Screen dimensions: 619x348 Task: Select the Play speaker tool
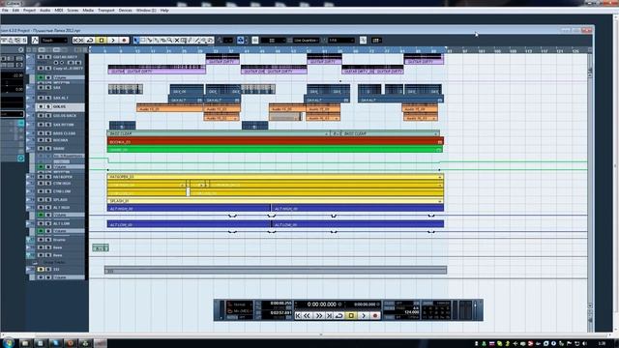pyautogui.click(x=203, y=41)
